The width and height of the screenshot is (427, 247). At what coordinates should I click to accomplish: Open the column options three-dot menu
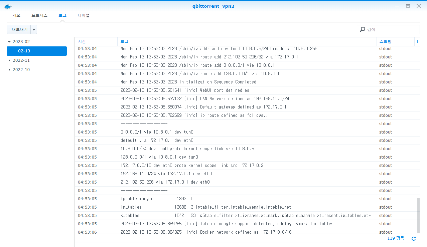417,41
